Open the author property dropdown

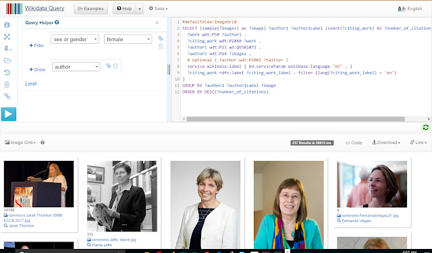(76, 67)
